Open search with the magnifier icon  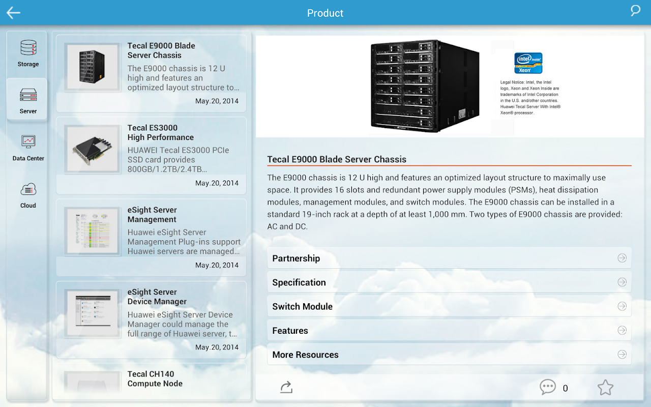coord(635,11)
